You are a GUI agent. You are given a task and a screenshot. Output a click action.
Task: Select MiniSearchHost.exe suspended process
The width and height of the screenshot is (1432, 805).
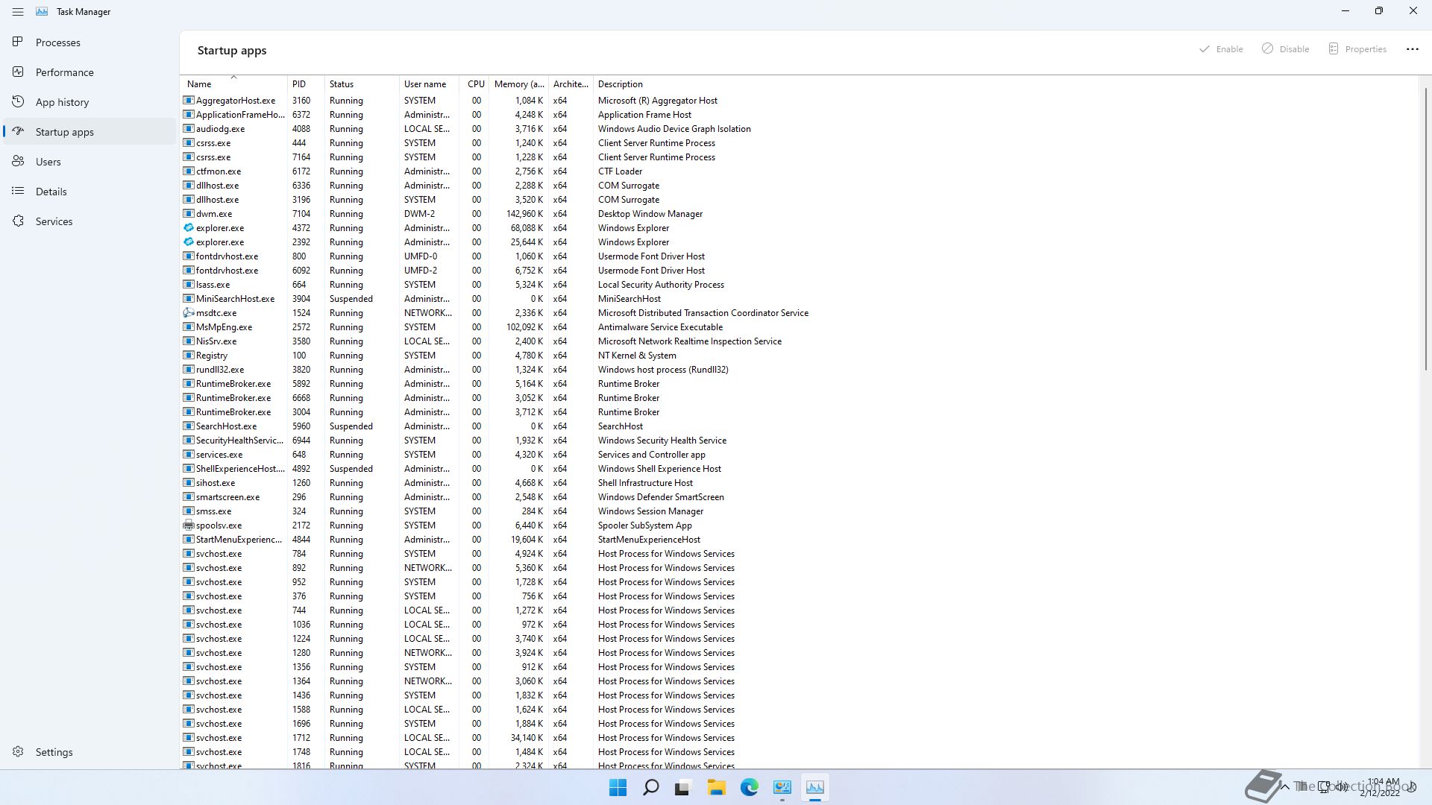click(800, 299)
